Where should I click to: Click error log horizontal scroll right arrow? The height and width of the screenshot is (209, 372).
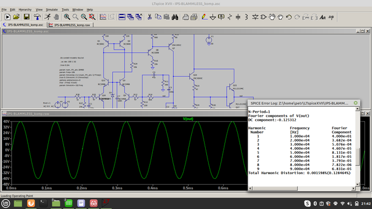[x=353, y=188]
